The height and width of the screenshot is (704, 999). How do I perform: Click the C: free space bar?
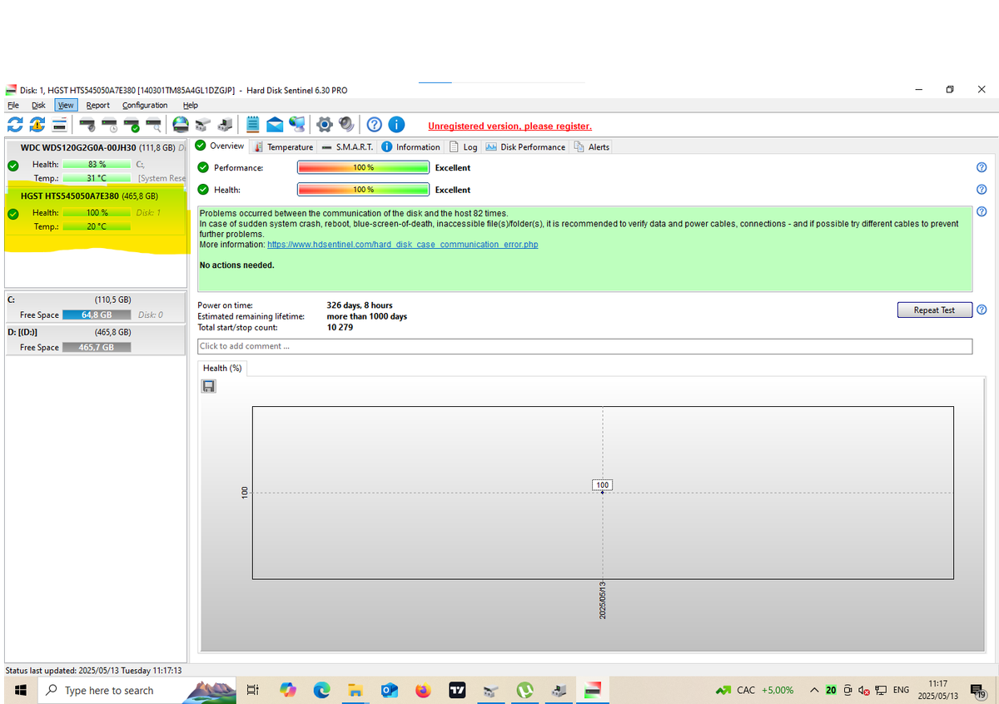coord(97,315)
